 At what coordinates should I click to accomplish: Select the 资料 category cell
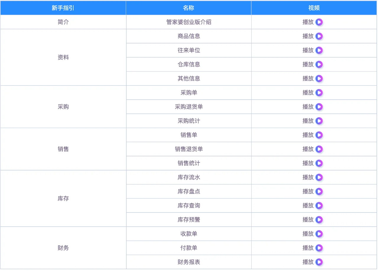(x=63, y=57)
